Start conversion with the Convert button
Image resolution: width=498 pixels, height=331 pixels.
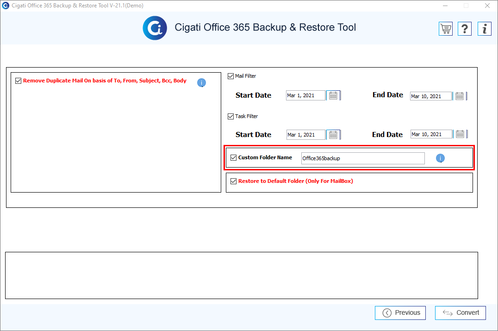(x=460, y=313)
